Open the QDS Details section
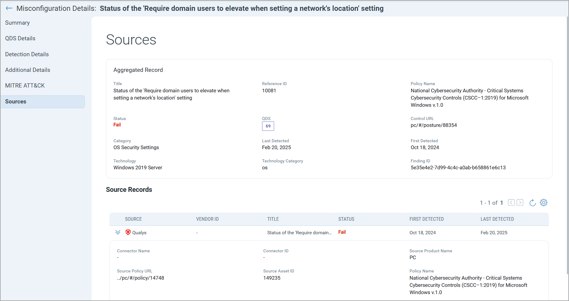Viewport: 569px width, 301px height. pyautogui.click(x=20, y=38)
